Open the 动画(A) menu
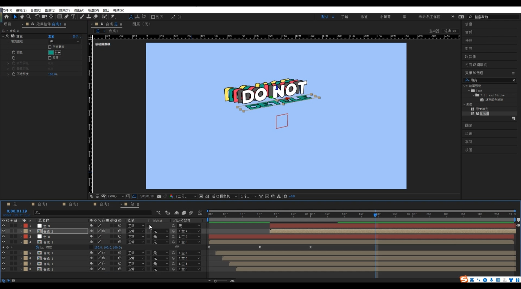The image size is (521, 289). pos(79,10)
